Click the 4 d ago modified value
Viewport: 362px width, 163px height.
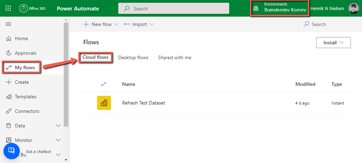(x=302, y=103)
